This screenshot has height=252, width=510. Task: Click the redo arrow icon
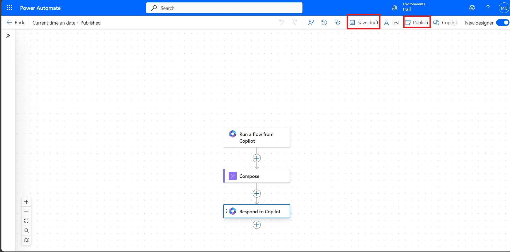[x=295, y=22]
